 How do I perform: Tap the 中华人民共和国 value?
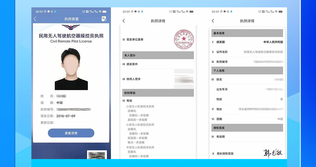point(273,42)
